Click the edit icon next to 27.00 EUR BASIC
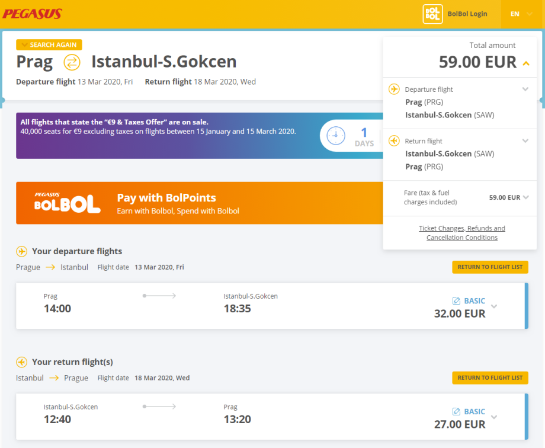Viewport: 545px width, 448px height. 456,411
